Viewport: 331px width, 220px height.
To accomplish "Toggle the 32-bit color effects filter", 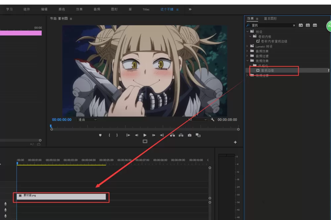I will tap(308, 25).
